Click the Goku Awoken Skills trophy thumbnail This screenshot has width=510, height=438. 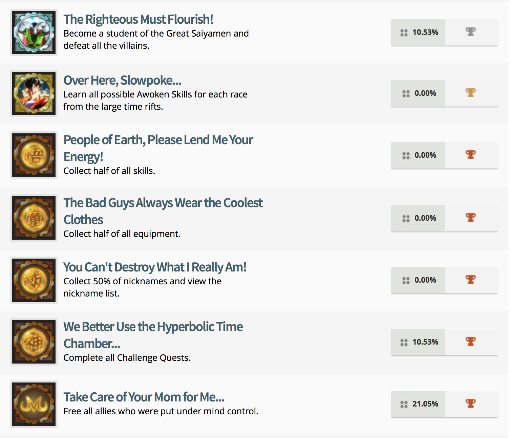(34, 93)
